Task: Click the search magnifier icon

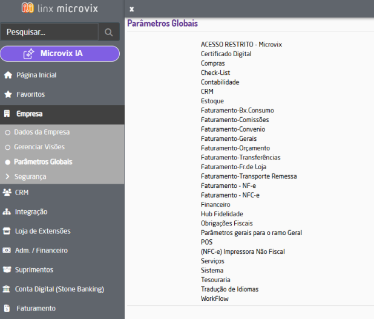Action: 109,32
